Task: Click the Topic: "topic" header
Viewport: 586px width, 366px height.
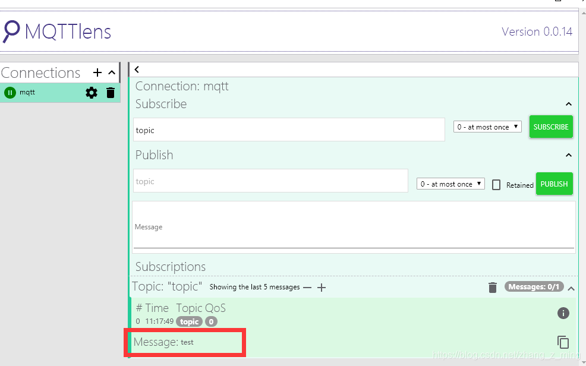Action: coord(167,286)
